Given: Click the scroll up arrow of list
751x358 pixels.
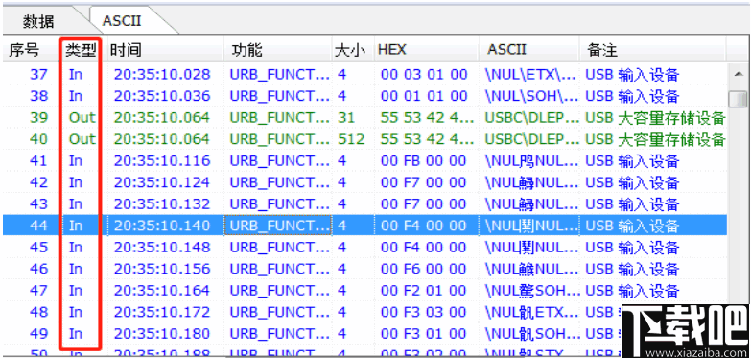Looking at the screenshot, I should pos(738,74).
